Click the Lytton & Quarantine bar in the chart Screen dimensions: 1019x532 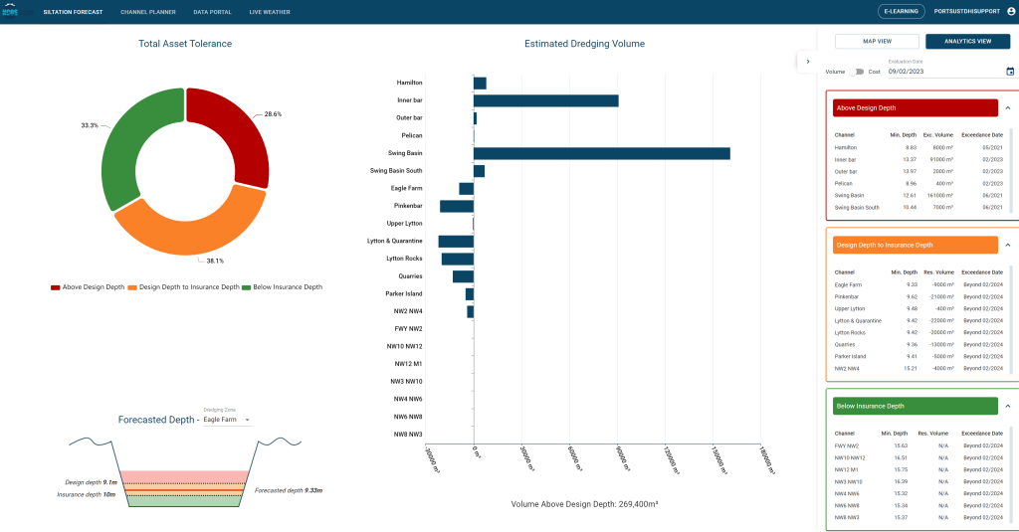click(x=456, y=241)
